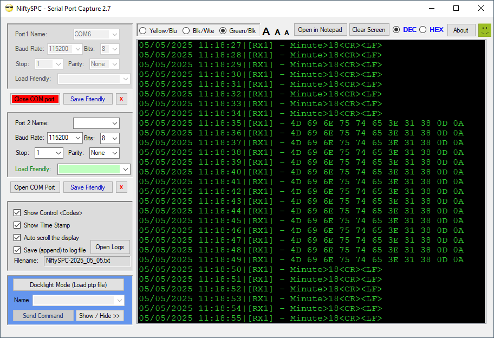
Task: Click the large font size A icon
Action: 266,31
